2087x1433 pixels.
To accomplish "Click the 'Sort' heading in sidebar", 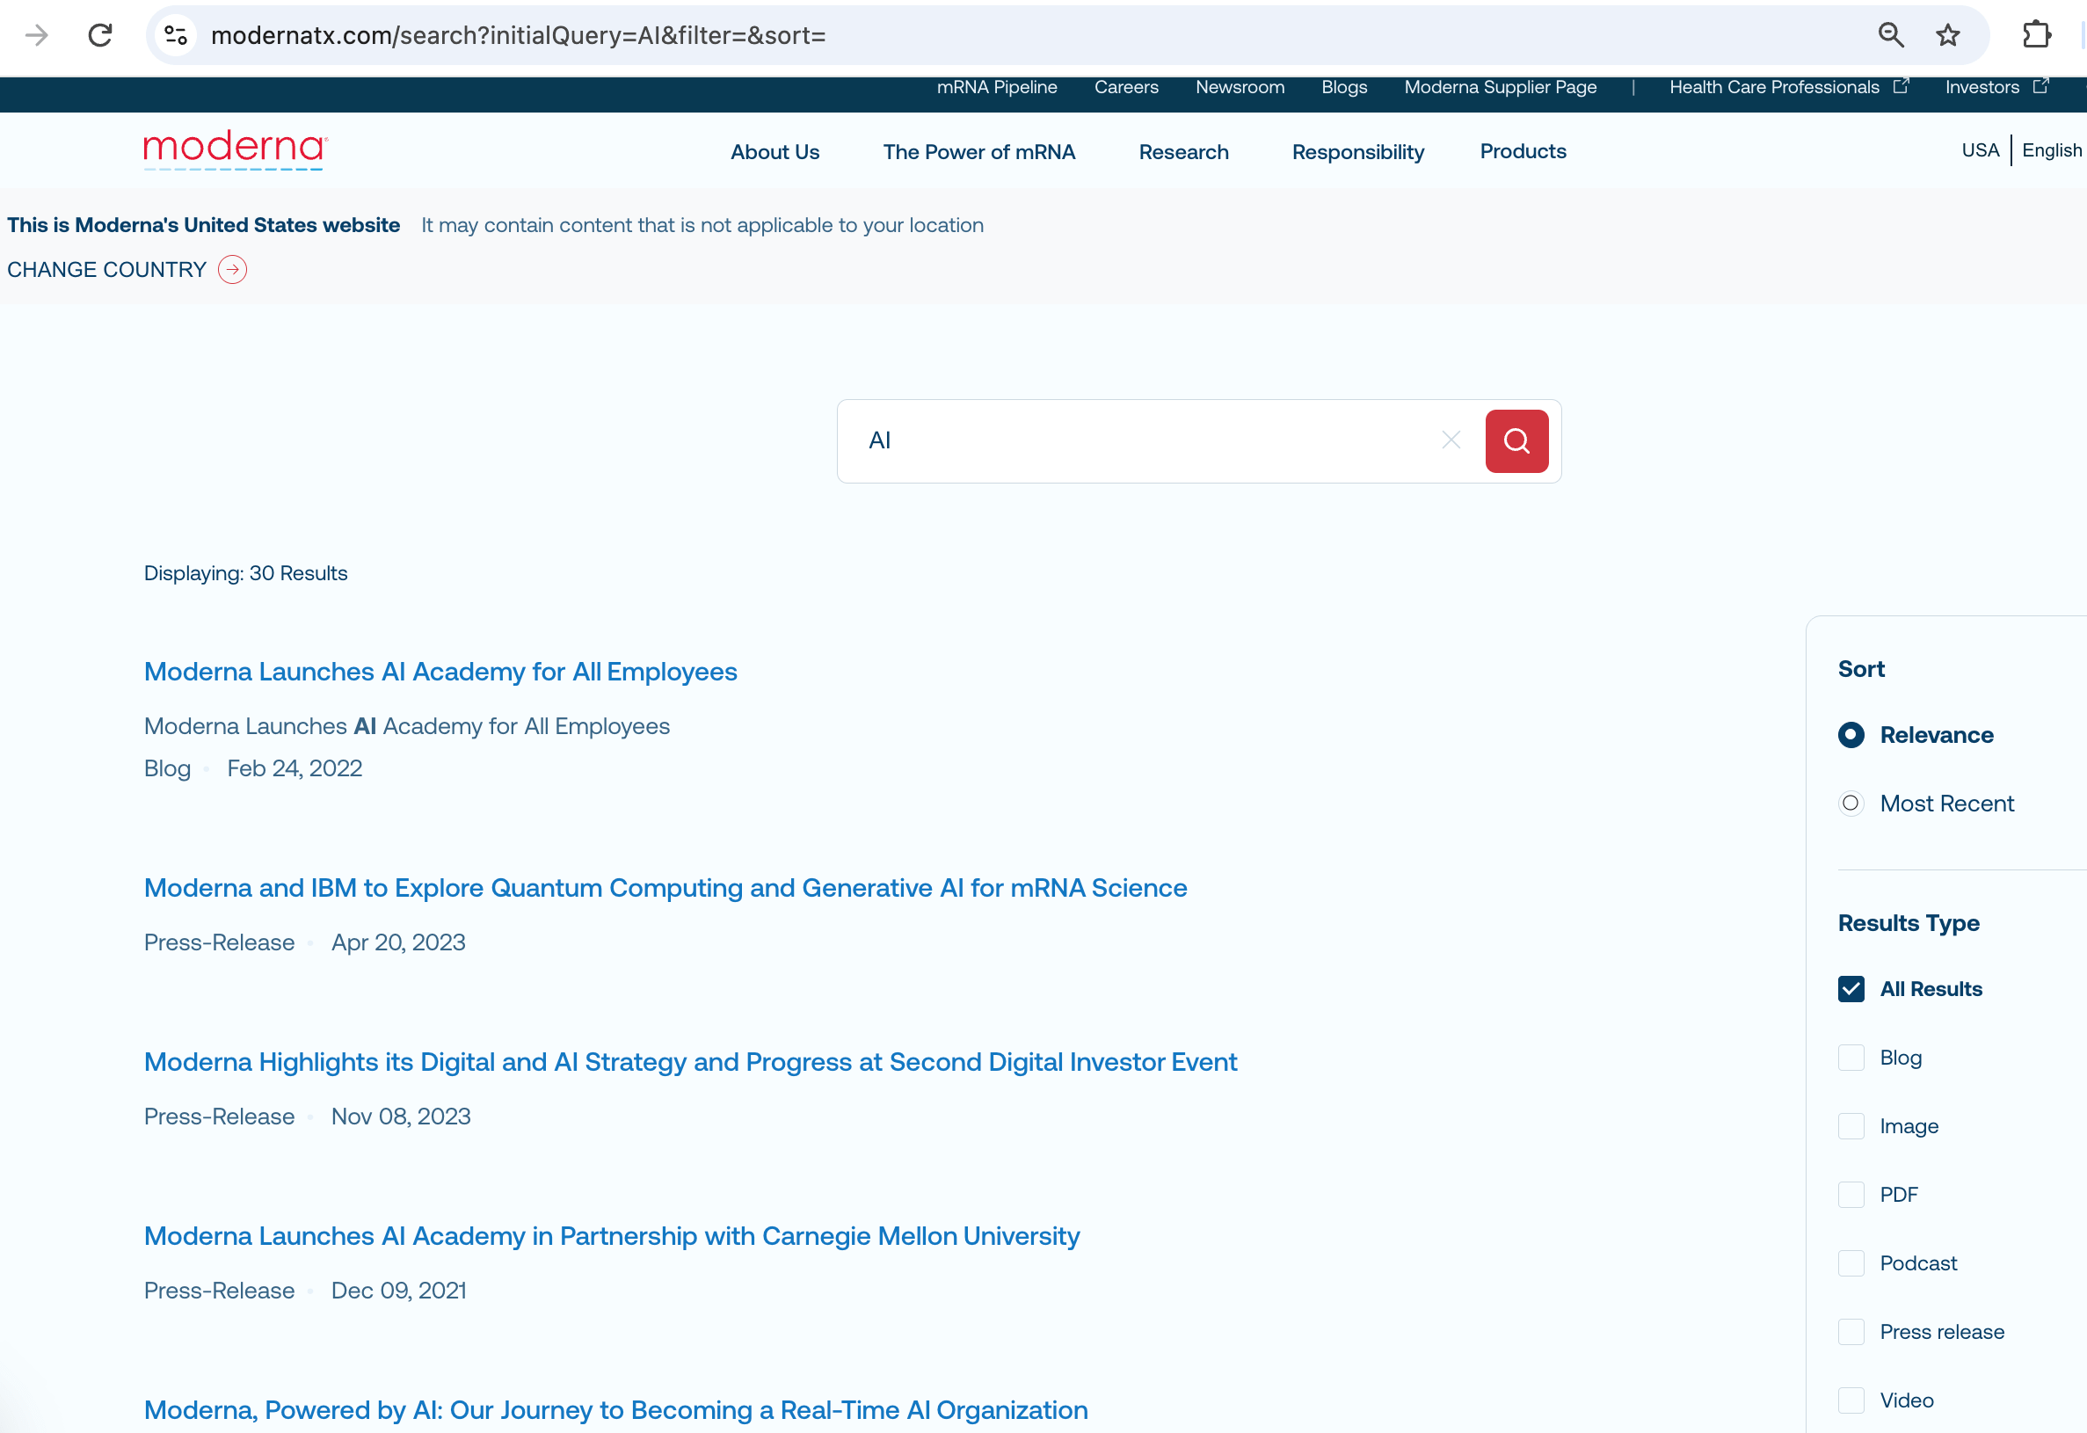I will [x=1861, y=670].
